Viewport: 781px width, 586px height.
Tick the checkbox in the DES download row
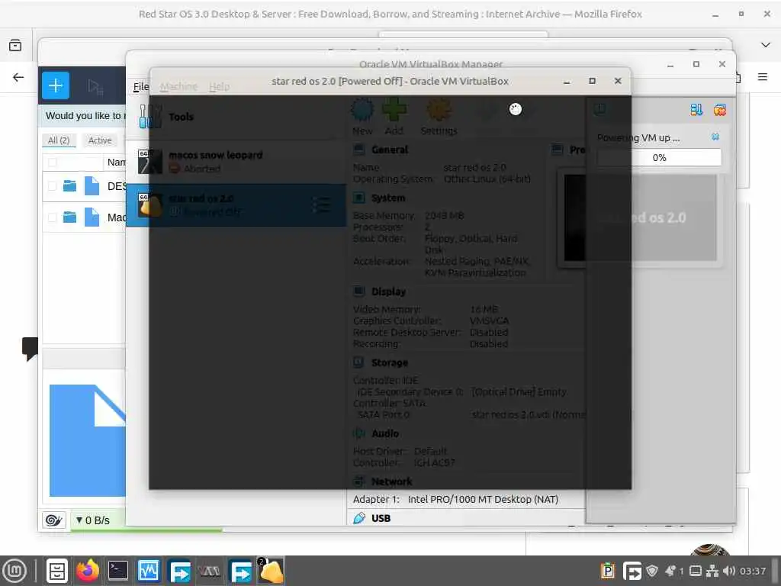(52, 186)
